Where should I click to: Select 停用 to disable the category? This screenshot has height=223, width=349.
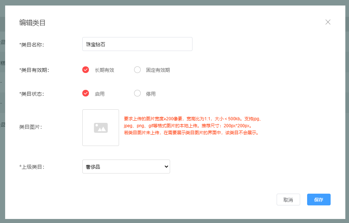point(137,94)
